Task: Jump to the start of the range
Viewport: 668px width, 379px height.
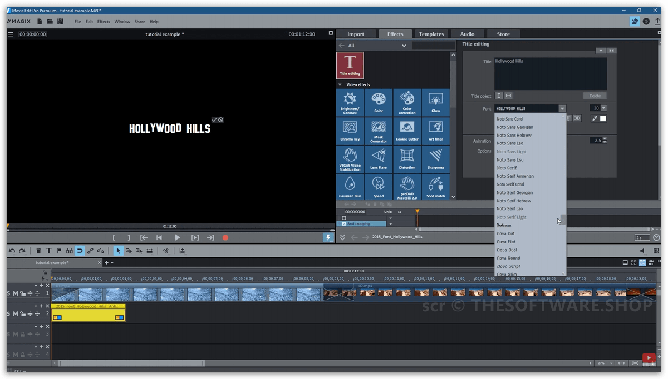Action: pos(144,237)
